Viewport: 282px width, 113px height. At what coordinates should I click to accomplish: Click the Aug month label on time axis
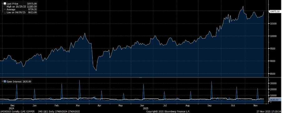(188, 106)
